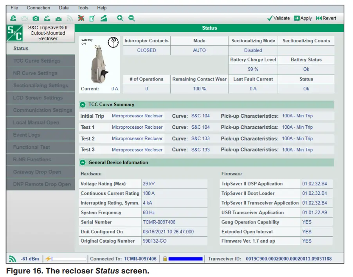Select Status in the left sidebar

(x=21, y=49)
